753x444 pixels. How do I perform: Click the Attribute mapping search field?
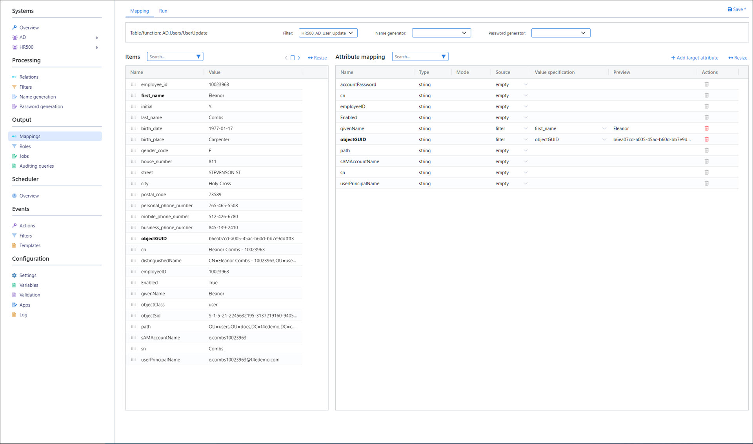(x=415, y=57)
